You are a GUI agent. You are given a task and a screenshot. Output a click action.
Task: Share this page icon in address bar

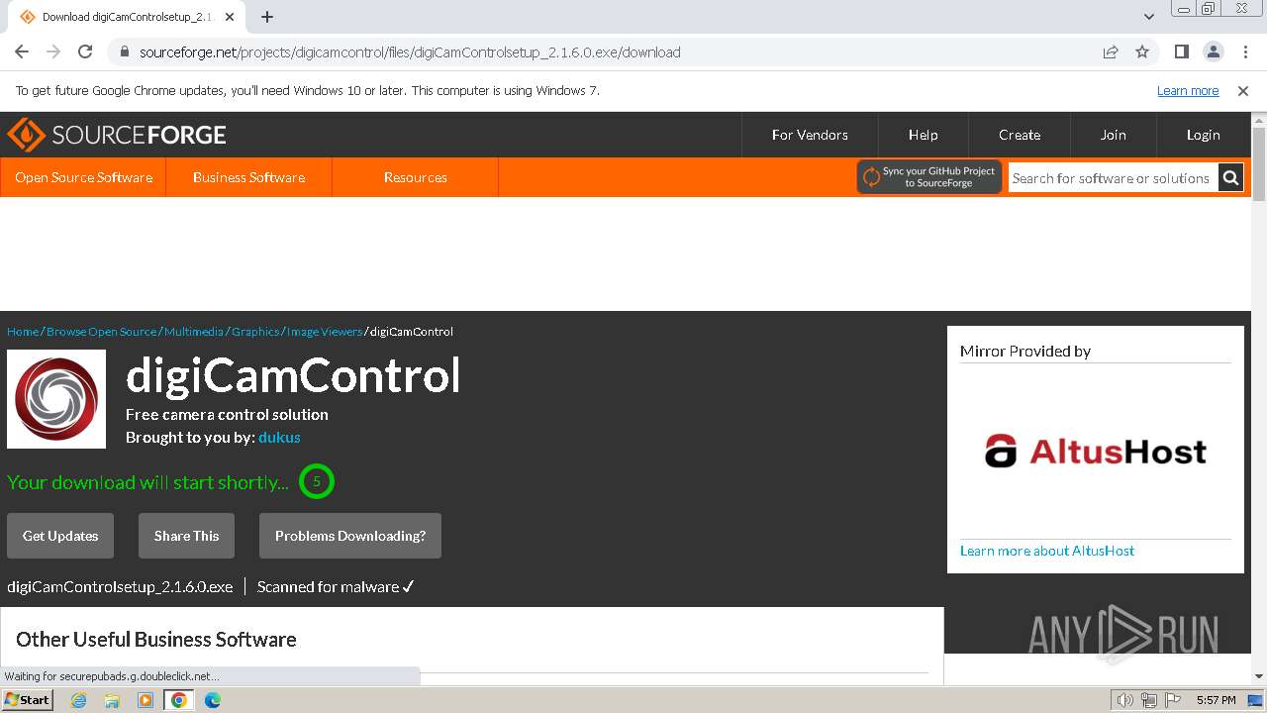(x=1111, y=51)
